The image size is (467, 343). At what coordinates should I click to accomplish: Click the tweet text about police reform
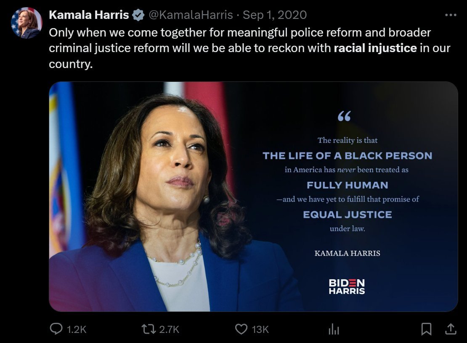249,48
